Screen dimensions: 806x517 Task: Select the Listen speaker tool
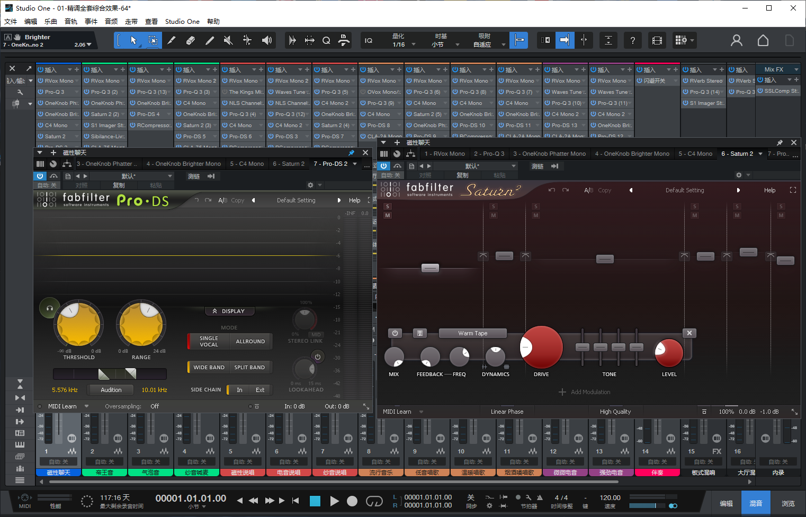pyautogui.click(x=267, y=40)
